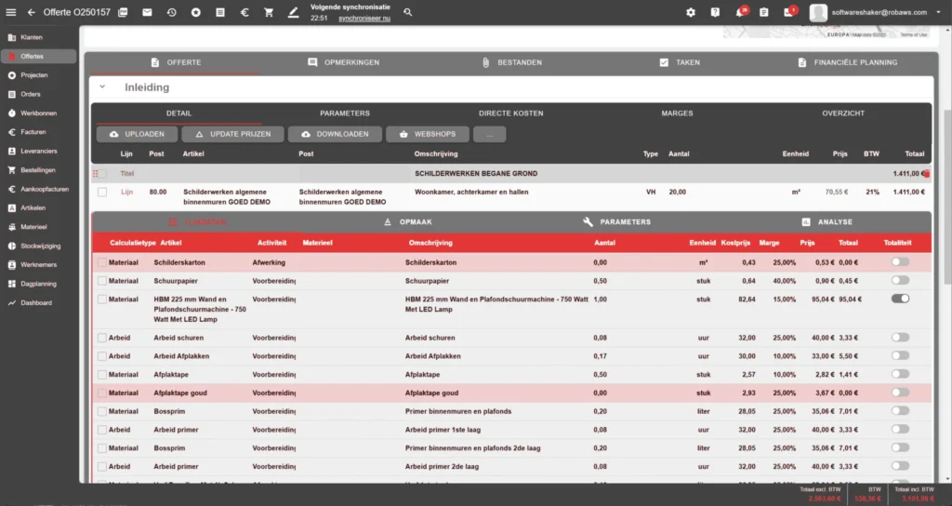The width and height of the screenshot is (952, 506).
Task: Tick the checkbox for Arbeid schuren row
Action: [x=102, y=337]
